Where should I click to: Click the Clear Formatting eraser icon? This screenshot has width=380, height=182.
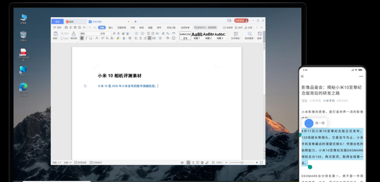click(123, 33)
